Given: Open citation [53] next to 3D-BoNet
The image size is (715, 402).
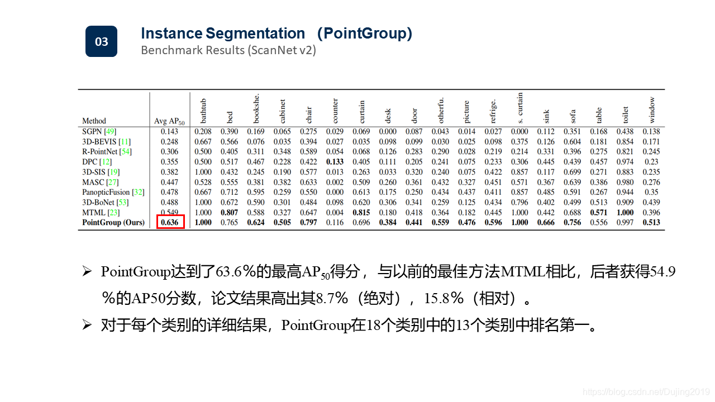Looking at the screenshot, I should pos(122,202).
